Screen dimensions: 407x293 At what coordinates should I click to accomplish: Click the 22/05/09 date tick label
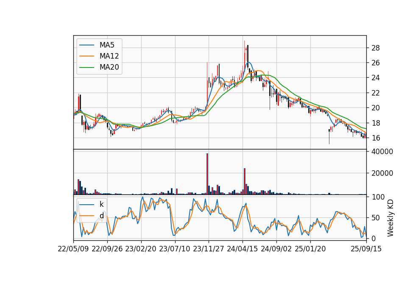pyautogui.click(x=73, y=249)
